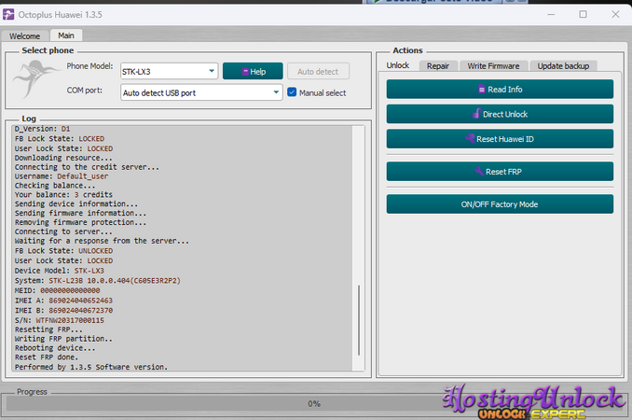Click the Log panel vertical scrollbar
The width and height of the screenshot is (632, 420).
[x=360, y=327]
